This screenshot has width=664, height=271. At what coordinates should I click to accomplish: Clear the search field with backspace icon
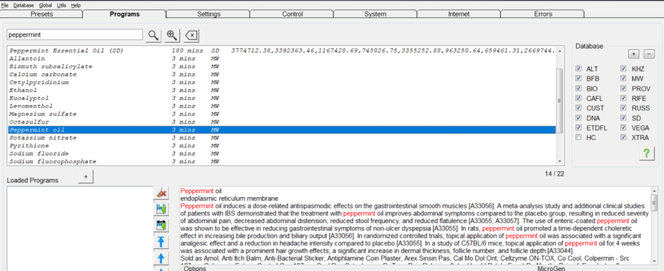[x=192, y=35]
